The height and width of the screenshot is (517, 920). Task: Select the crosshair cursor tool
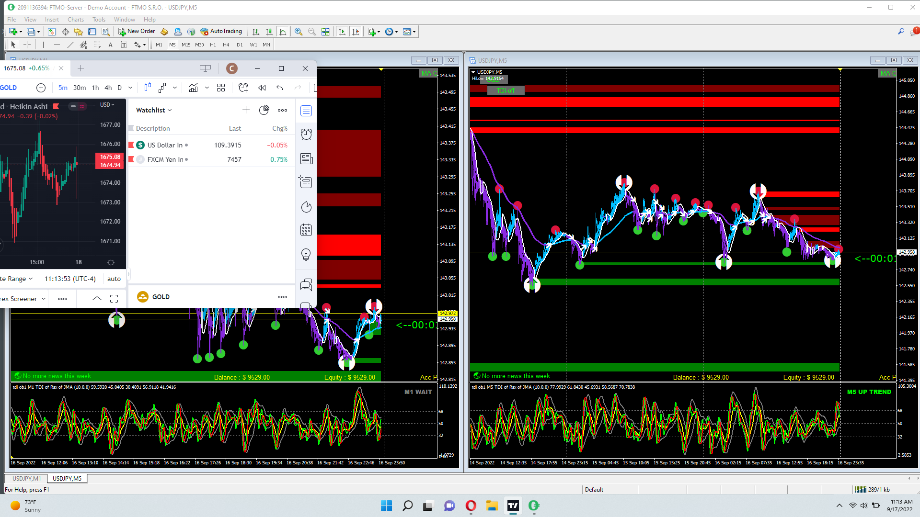(x=27, y=45)
